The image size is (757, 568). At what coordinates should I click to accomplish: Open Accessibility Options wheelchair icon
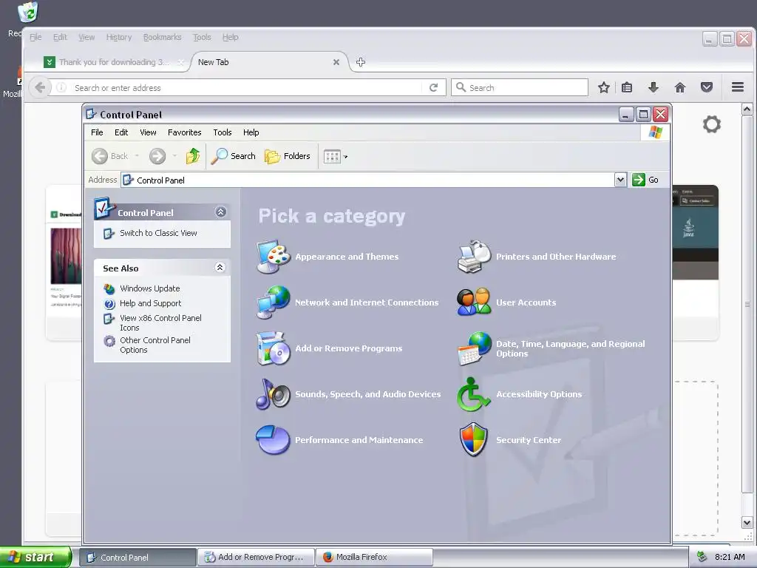pos(474,394)
